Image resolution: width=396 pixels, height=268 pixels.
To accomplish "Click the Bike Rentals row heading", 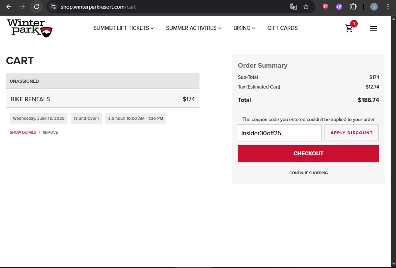I will [30, 99].
